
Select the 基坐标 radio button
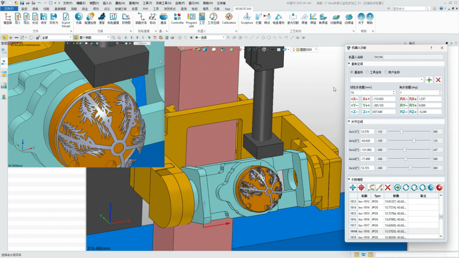click(352, 72)
